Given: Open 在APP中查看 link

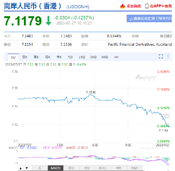Looking at the screenshot, I should coord(161,6).
